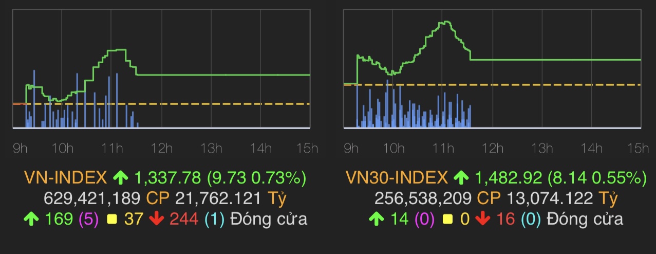
Task: Click the VN-INDEX peak on the green line
Action: 117,50
